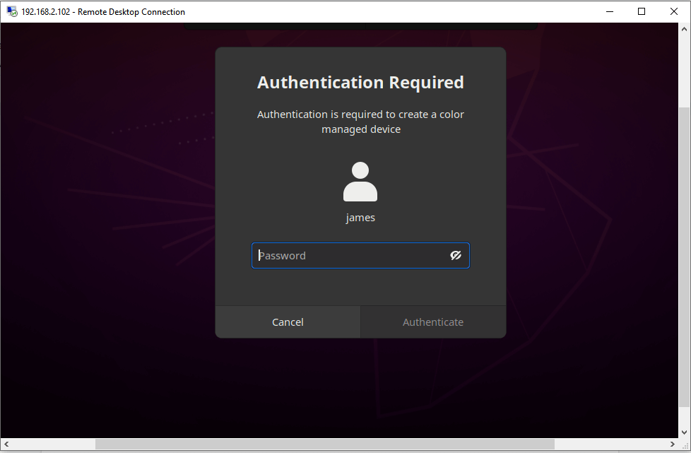691x453 pixels.
Task: Focus the Password input field
Action: (x=350, y=256)
